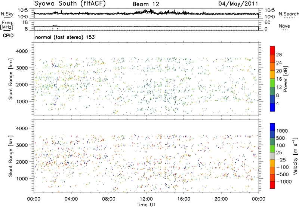Click the 'N.Sky' legend label
The height and width of the screenshot is (207, 299).
pos(7,14)
